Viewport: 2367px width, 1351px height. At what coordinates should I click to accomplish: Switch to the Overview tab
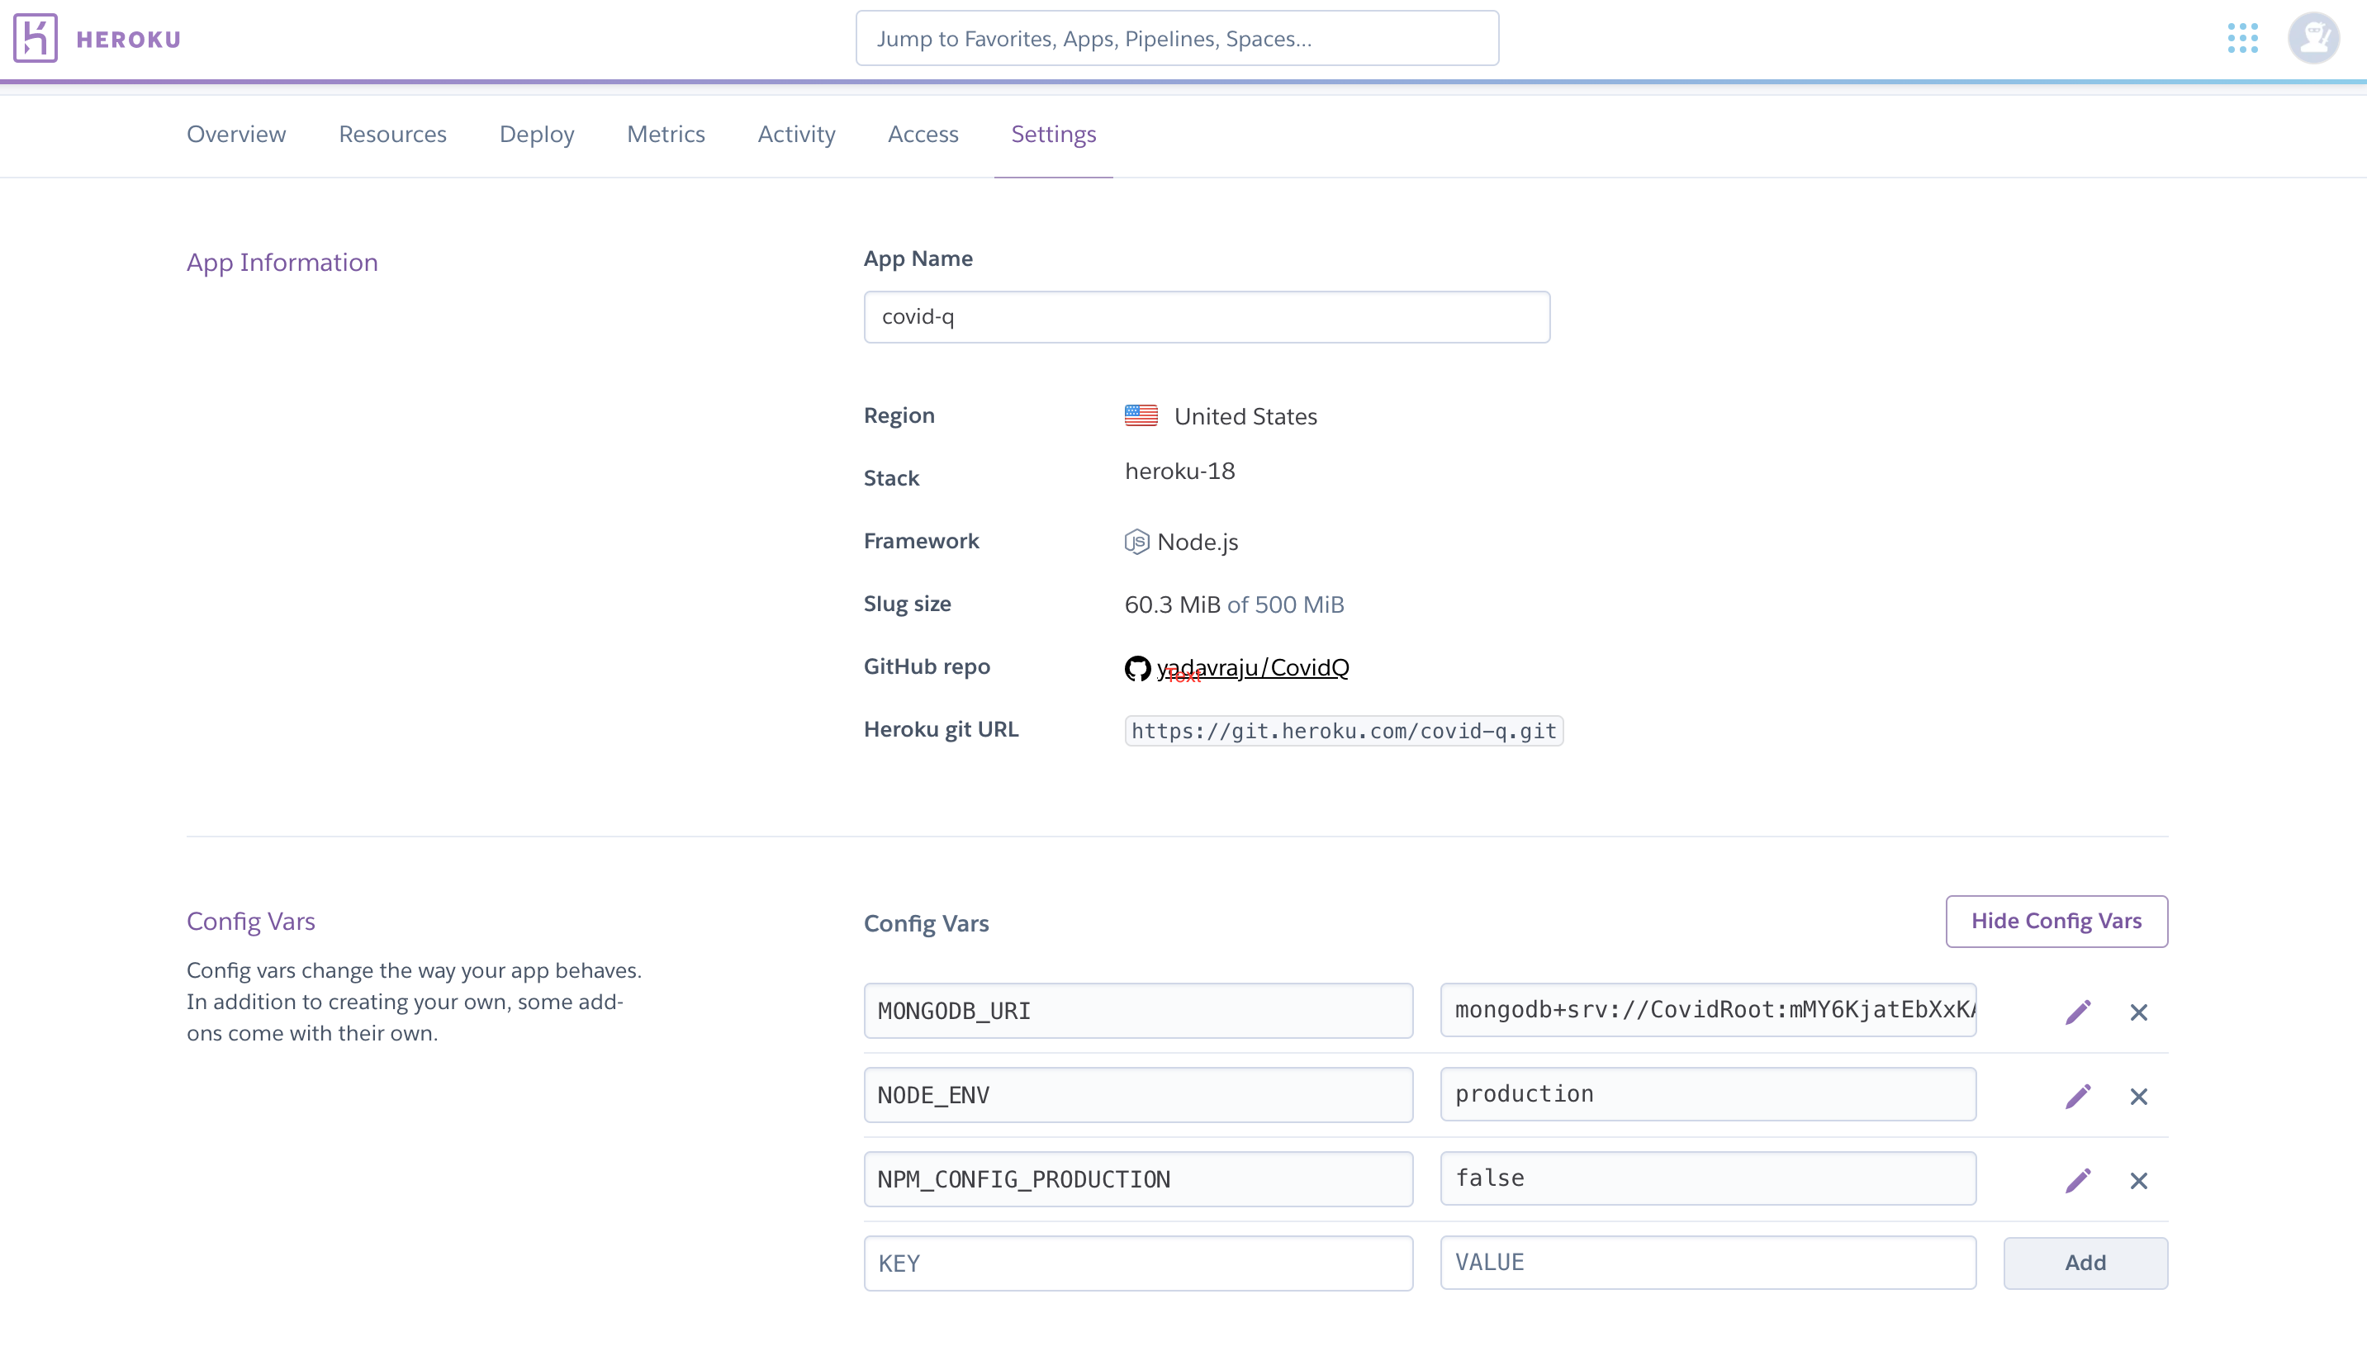pyautogui.click(x=236, y=135)
